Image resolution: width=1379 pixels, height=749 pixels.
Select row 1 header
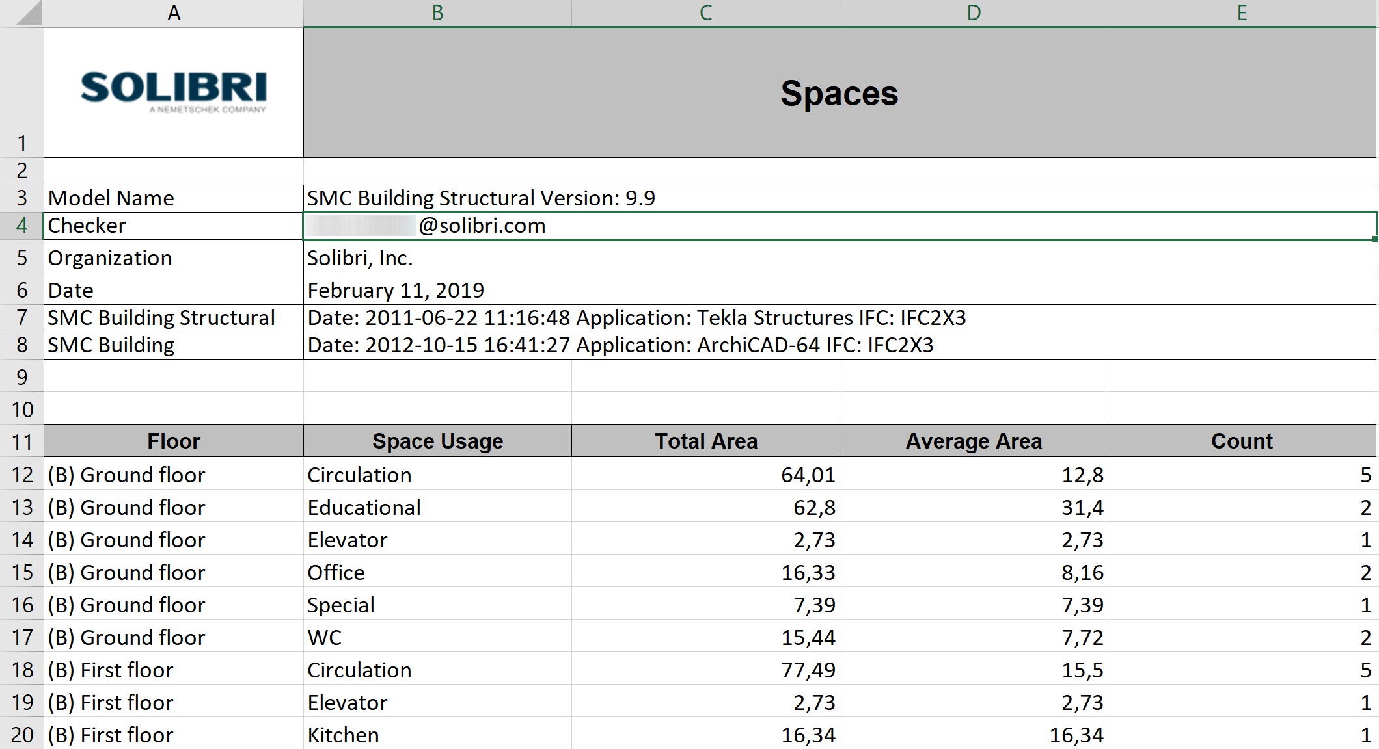pos(21,92)
